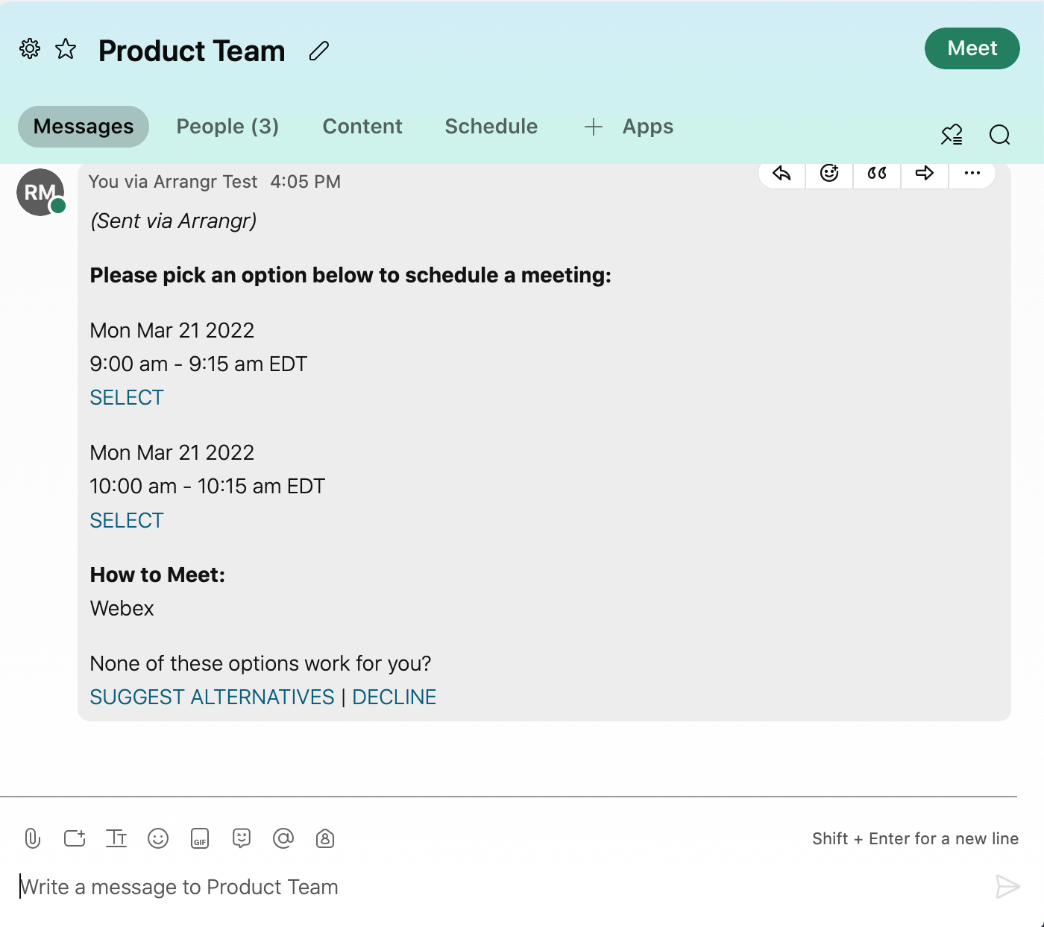The image size is (1044, 927).
Task: Edit space name with pencil icon
Action: click(x=319, y=51)
